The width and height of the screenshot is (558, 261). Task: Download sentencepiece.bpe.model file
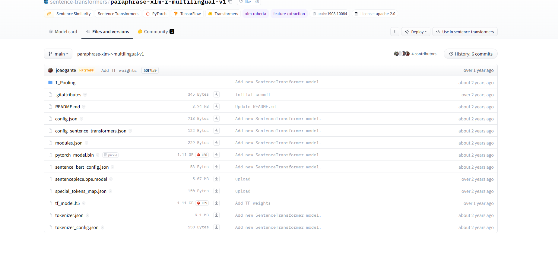tap(216, 179)
